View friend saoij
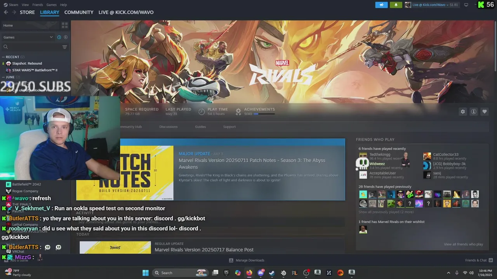Image resolution: width=497 pixels, height=279 pixels. (437, 173)
